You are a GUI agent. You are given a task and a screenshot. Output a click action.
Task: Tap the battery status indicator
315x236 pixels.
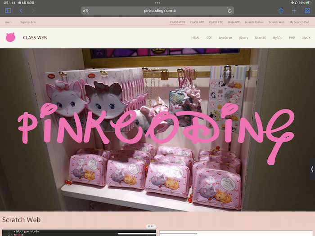coord(308,3)
